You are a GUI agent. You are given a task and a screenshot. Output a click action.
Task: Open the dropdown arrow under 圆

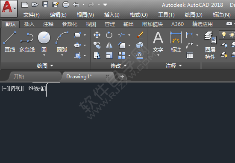[44, 55]
